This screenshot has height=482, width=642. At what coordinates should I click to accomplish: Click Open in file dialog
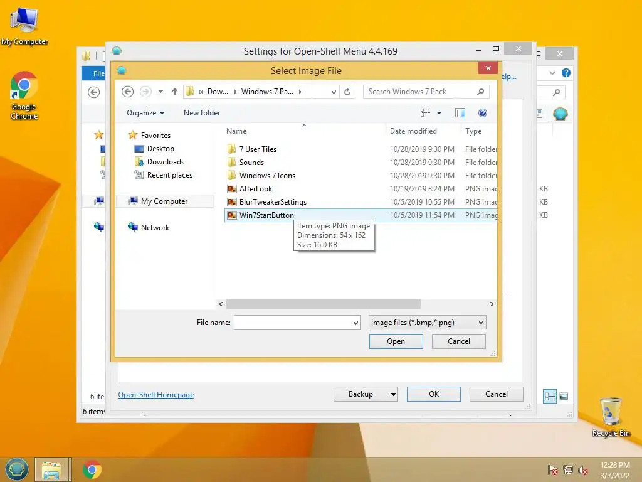(x=396, y=341)
